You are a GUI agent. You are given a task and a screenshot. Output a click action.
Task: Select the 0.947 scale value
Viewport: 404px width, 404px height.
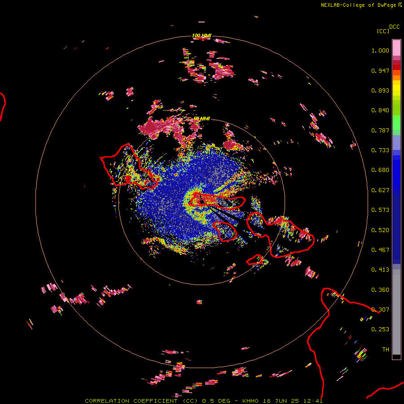[x=380, y=70]
